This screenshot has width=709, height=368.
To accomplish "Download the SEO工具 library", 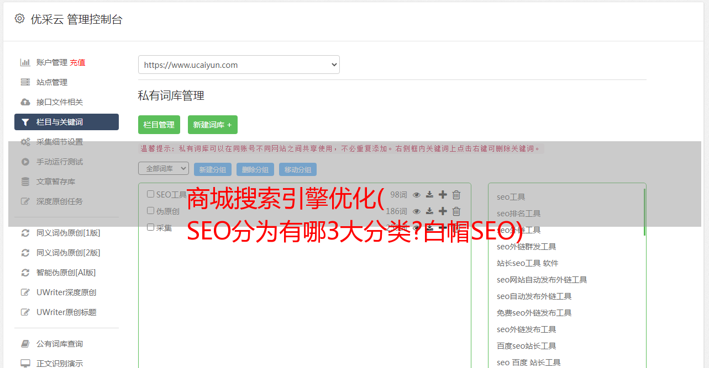I will click(429, 194).
